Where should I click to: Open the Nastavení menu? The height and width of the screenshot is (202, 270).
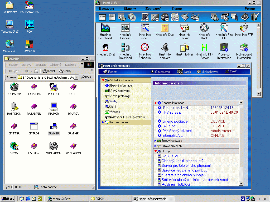click(107, 9)
